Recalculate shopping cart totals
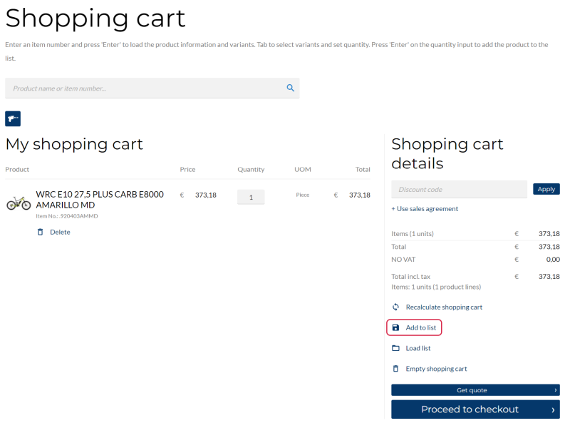The height and width of the screenshot is (428, 565). tap(444, 307)
